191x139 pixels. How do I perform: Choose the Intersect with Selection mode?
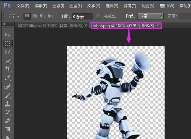coord(50,16)
